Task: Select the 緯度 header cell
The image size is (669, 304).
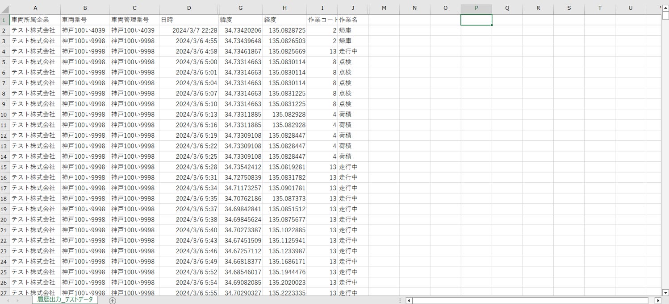Action: [241, 20]
